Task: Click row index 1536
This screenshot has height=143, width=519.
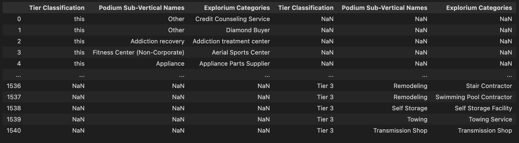Action: point(14,86)
